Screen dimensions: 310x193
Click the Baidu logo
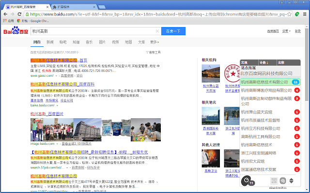point(16,31)
